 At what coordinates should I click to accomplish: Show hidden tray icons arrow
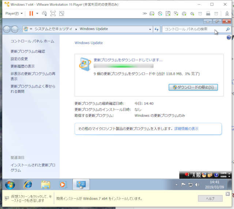pyautogui.click(x=177, y=185)
